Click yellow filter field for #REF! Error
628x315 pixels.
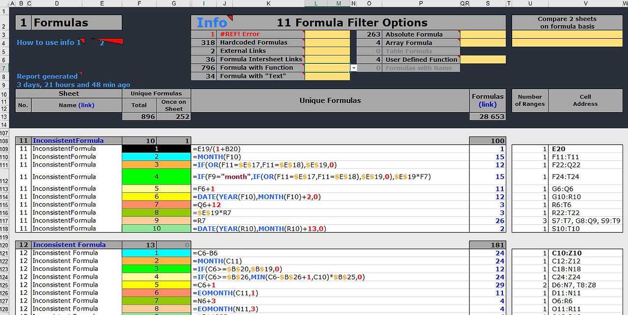point(327,34)
